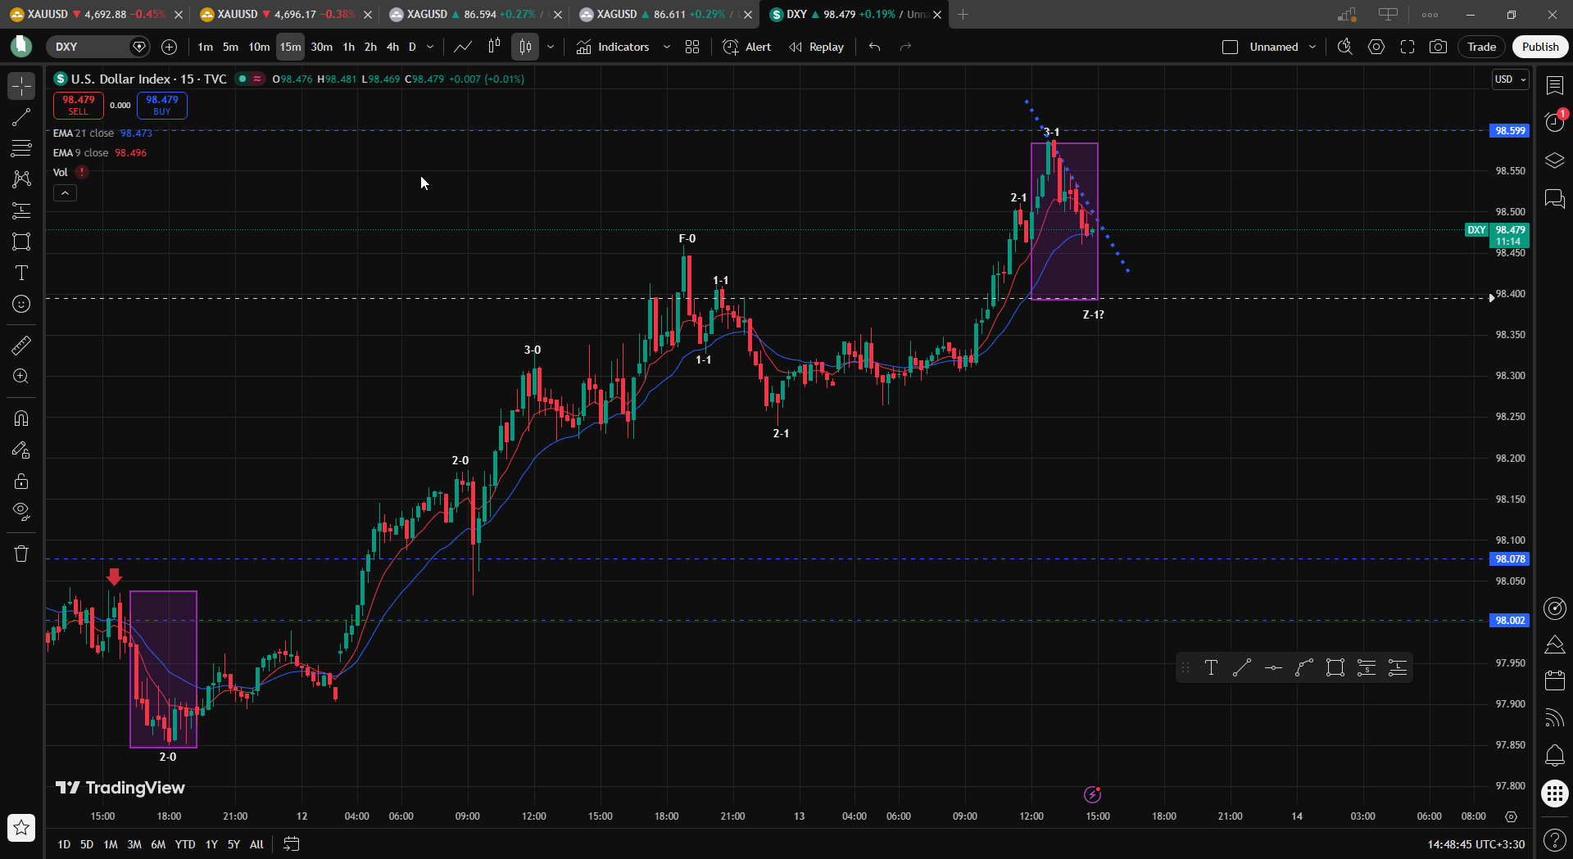
Task: Toggle Magnet mode for drawings
Action: pos(21,418)
